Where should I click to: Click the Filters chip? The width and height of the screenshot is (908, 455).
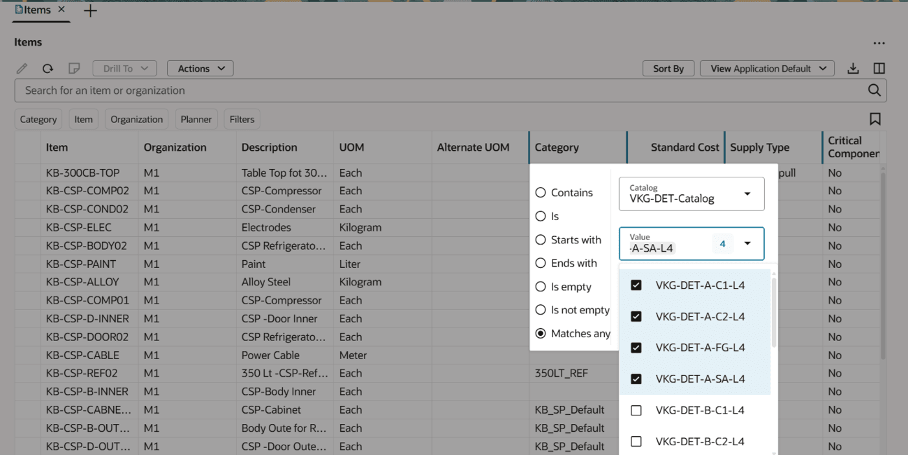point(242,119)
